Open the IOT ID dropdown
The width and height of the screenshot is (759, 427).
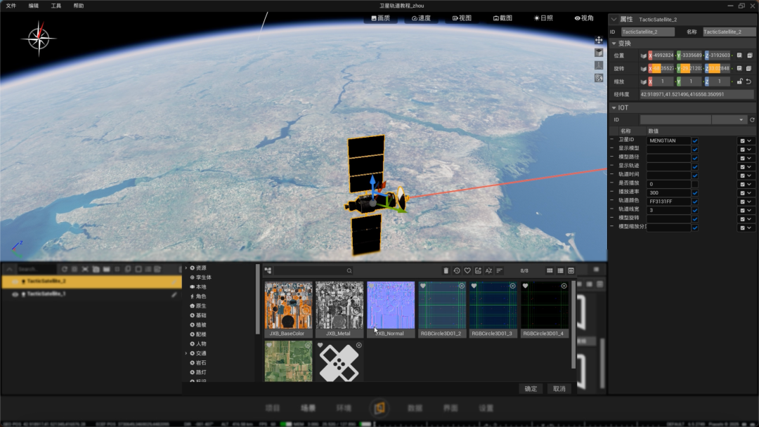(729, 120)
